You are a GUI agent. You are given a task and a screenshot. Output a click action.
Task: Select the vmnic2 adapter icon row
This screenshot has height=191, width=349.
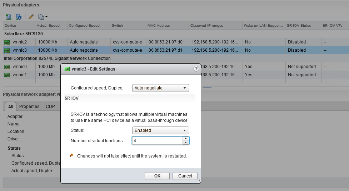pos(7,42)
